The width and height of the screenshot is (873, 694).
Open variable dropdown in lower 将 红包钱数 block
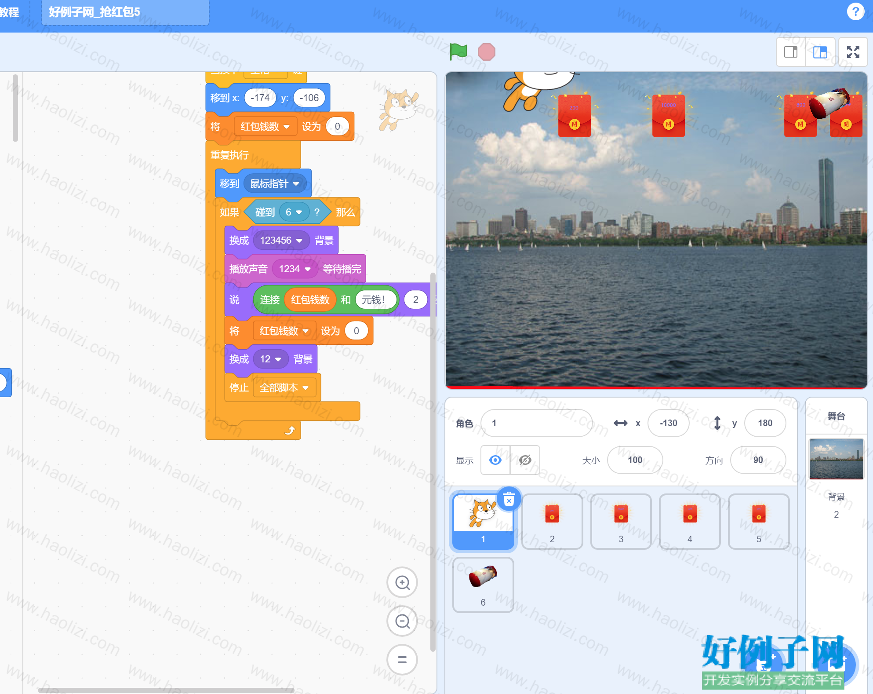(284, 331)
